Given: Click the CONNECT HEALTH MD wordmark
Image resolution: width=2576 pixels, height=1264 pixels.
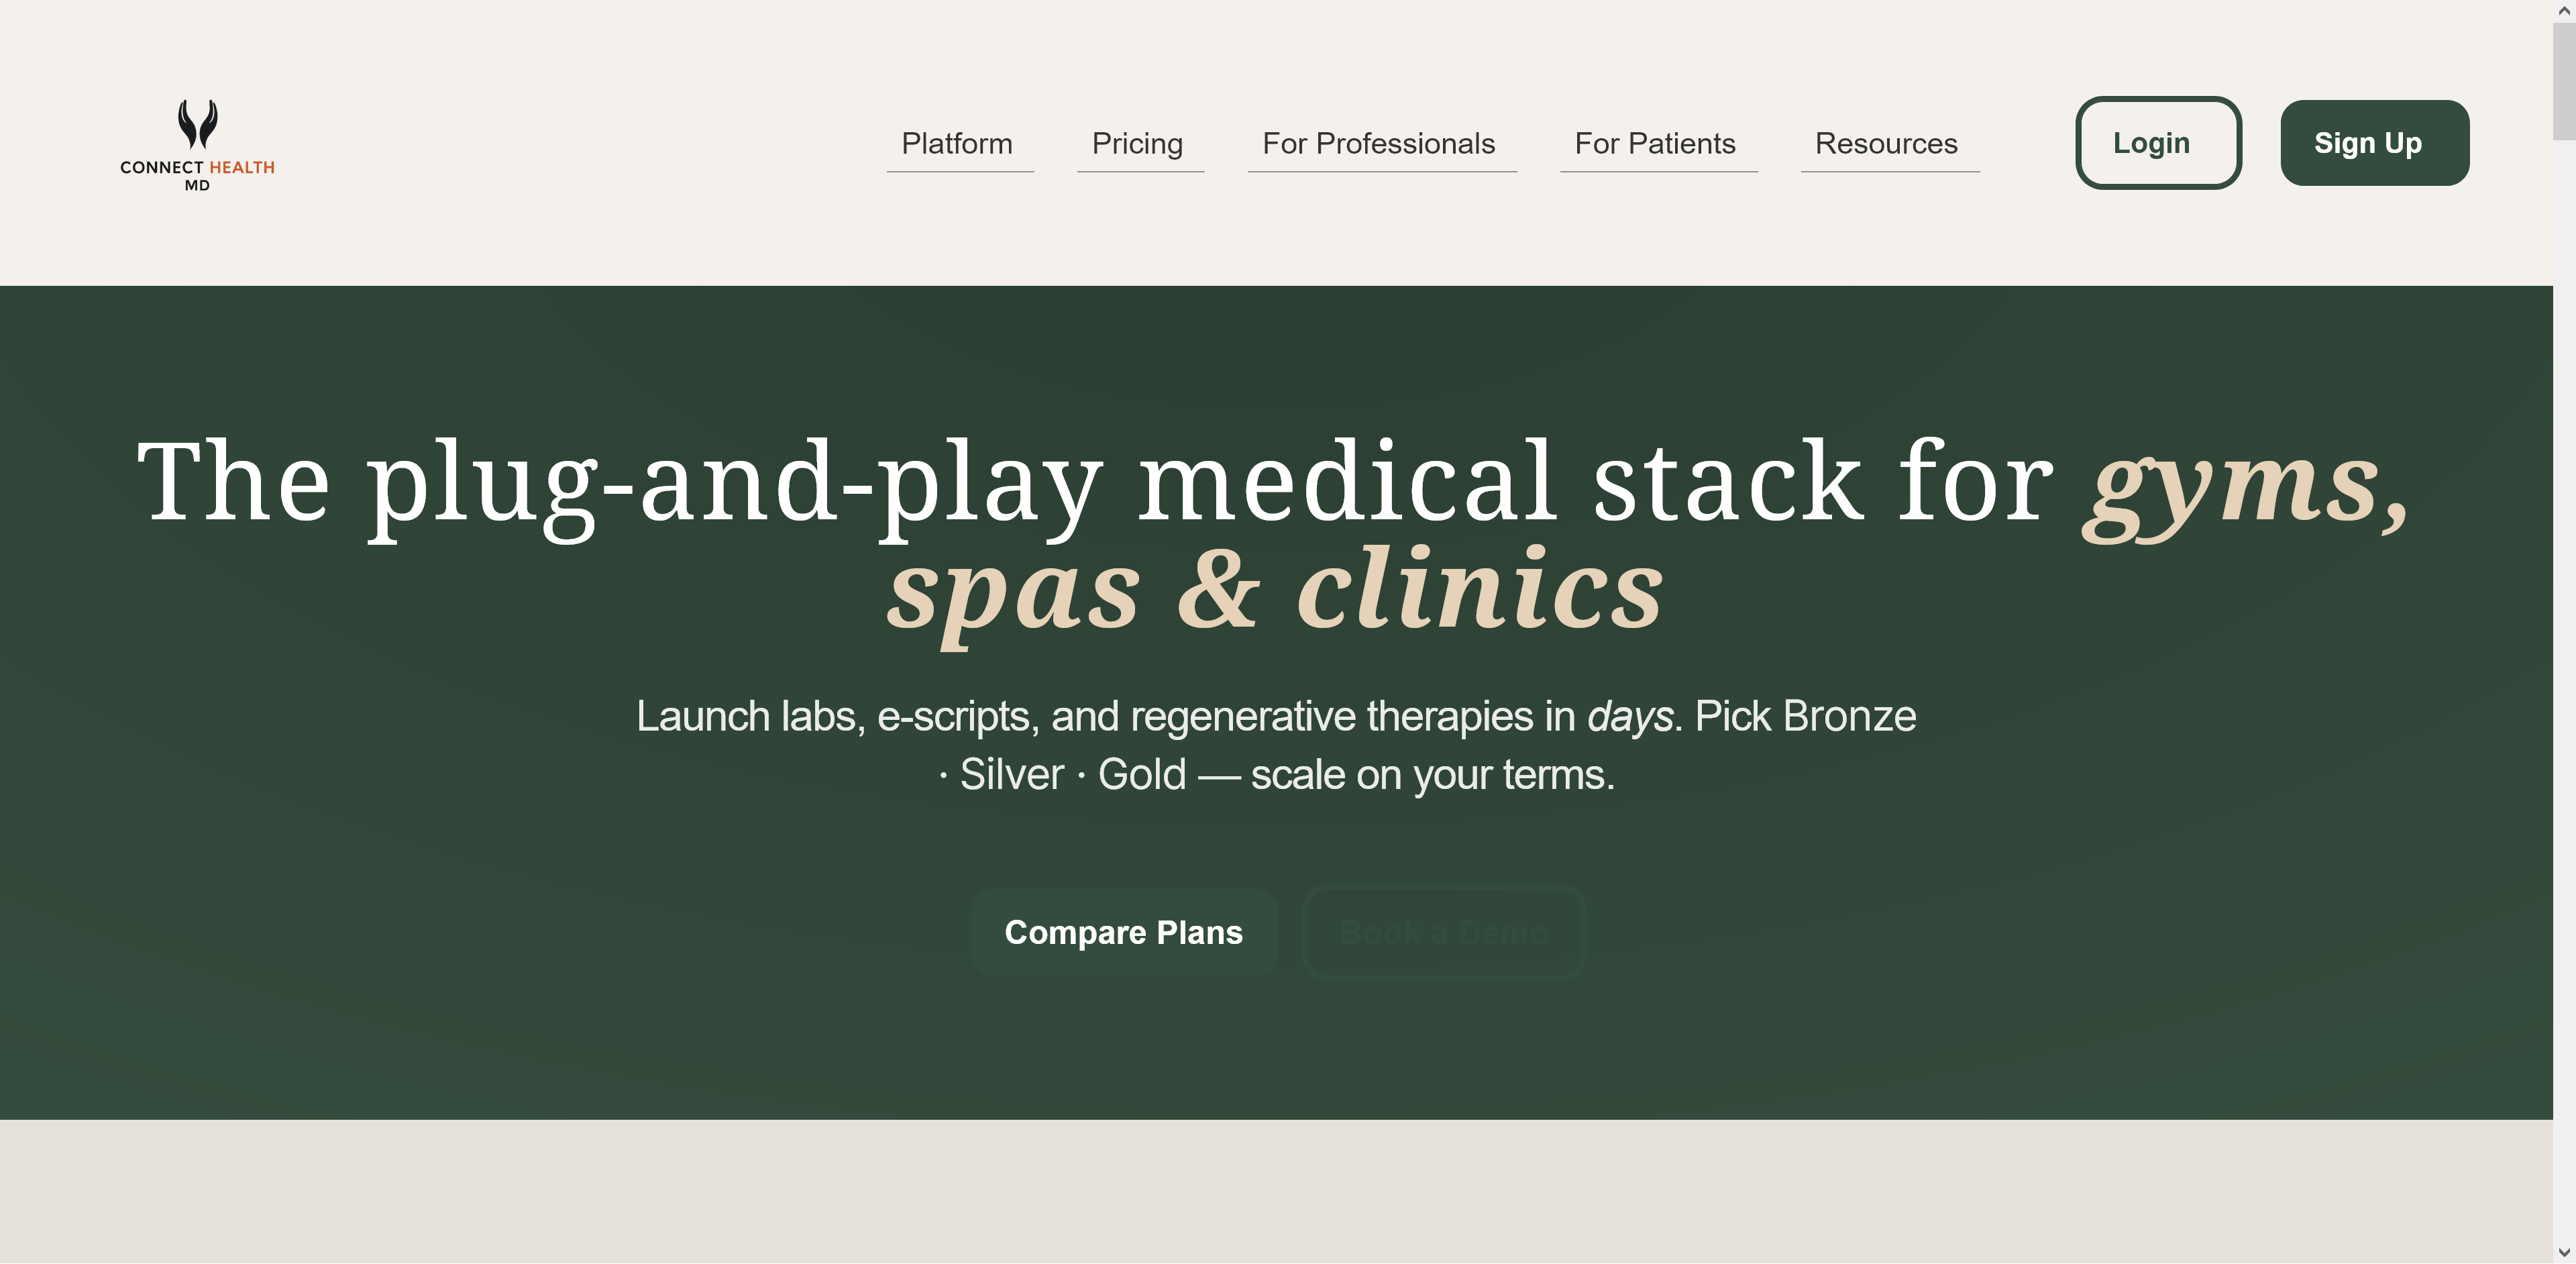Looking at the screenshot, I should 197,167.
